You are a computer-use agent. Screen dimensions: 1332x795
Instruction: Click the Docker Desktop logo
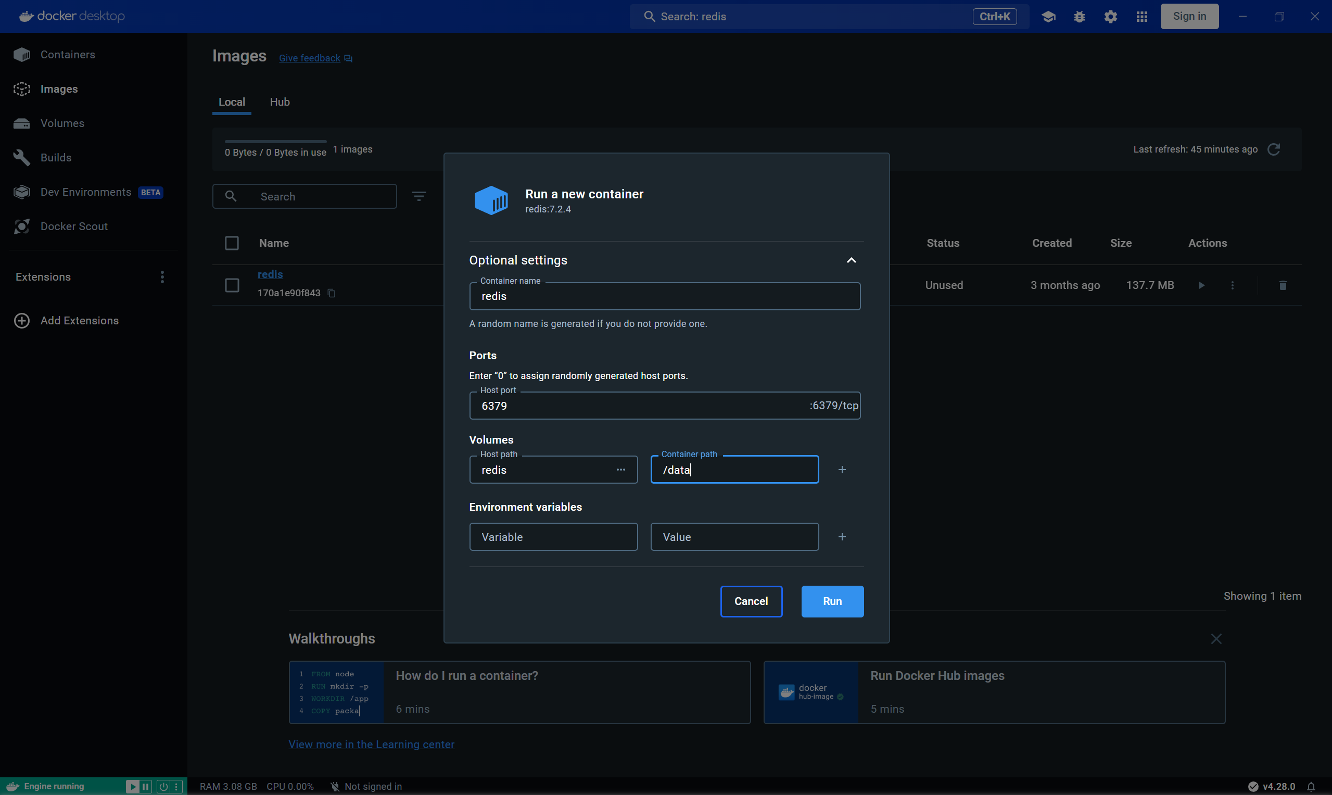tap(72, 16)
